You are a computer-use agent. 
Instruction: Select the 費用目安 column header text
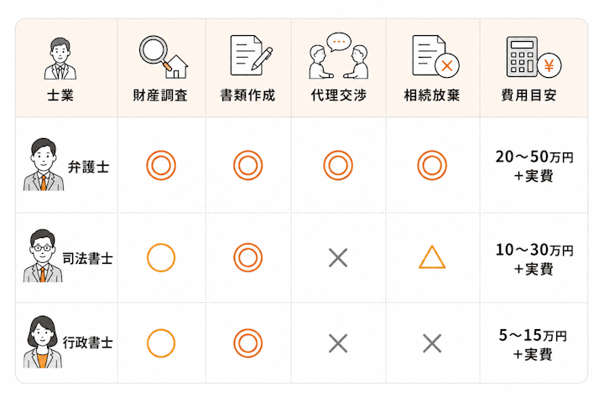(528, 95)
